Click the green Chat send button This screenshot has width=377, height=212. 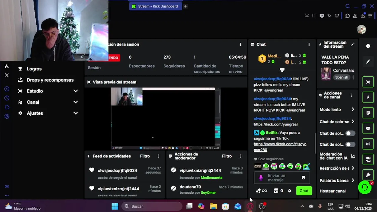(304, 191)
